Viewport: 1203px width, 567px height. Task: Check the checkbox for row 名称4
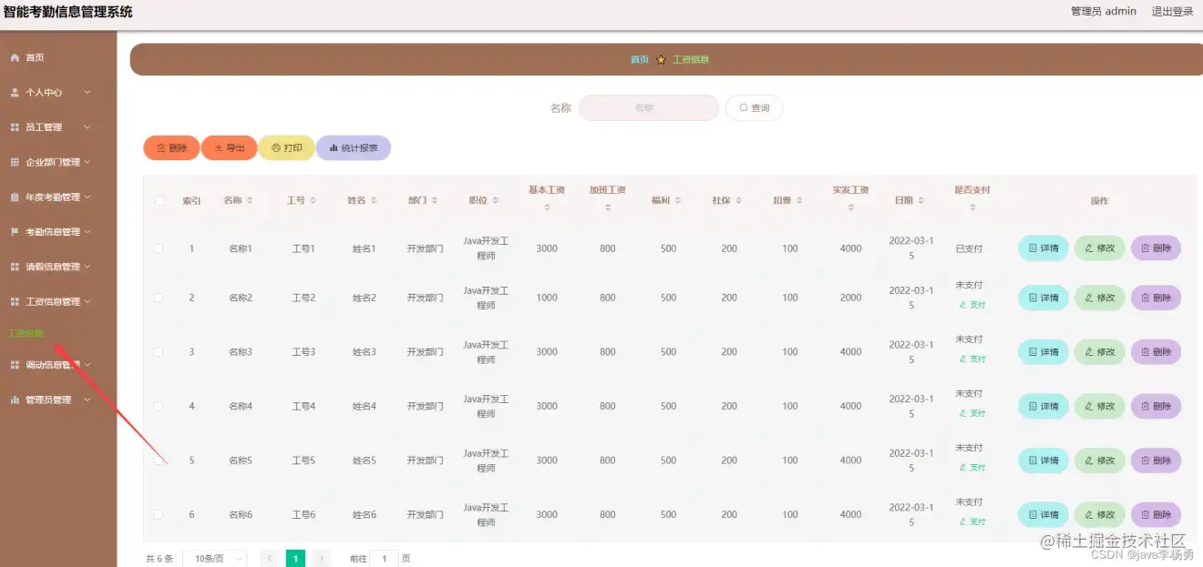[x=159, y=406]
